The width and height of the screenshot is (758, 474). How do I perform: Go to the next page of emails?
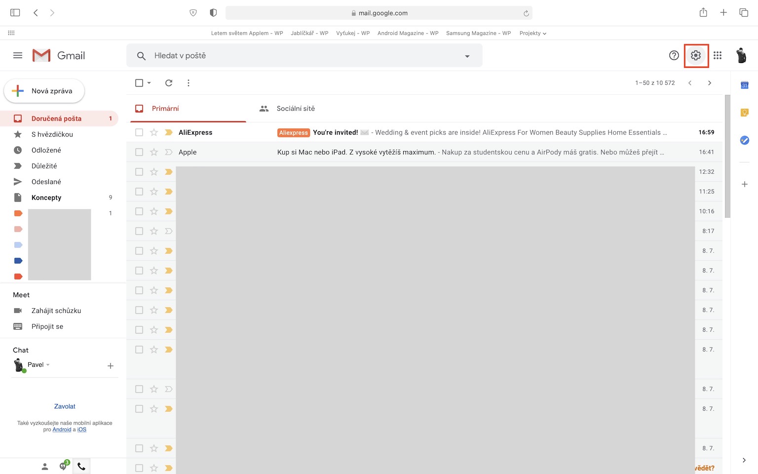pyautogui.click(x=710, y=83)
